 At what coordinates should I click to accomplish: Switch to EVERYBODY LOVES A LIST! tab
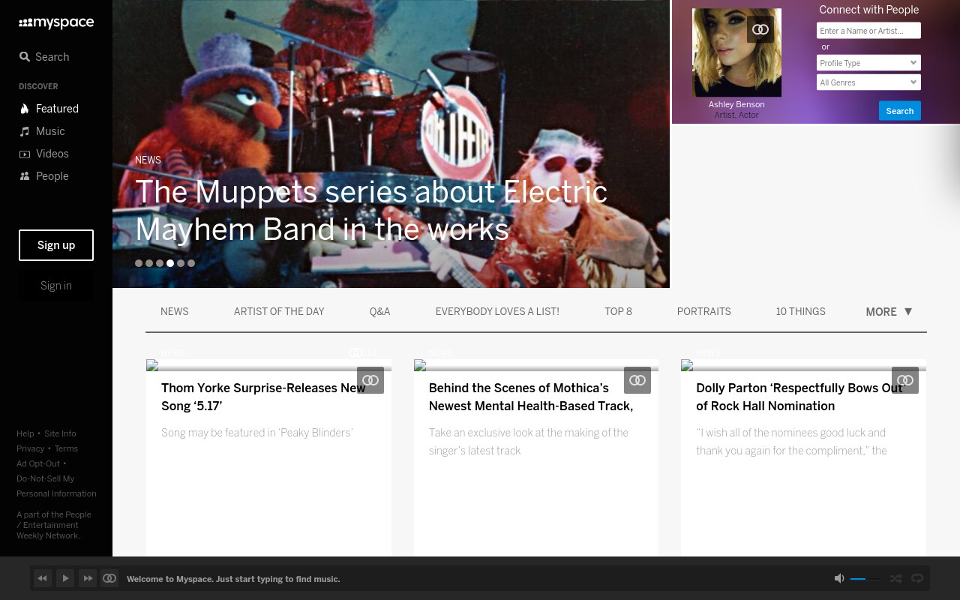497,311
